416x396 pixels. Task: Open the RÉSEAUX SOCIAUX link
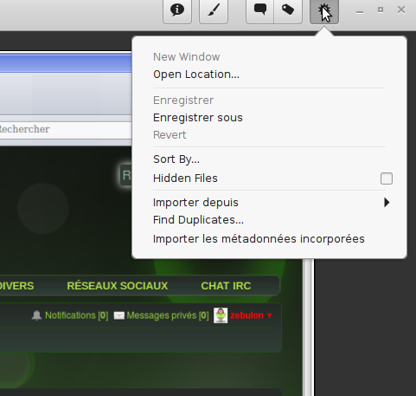[x=118, y=286]
